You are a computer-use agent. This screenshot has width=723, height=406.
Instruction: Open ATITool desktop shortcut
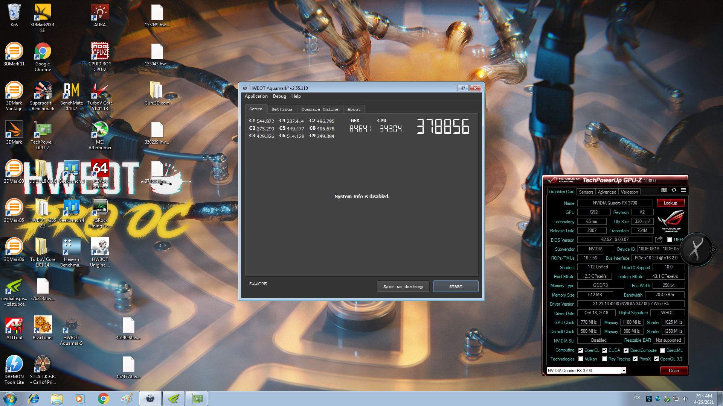click(x=14, y=328)
